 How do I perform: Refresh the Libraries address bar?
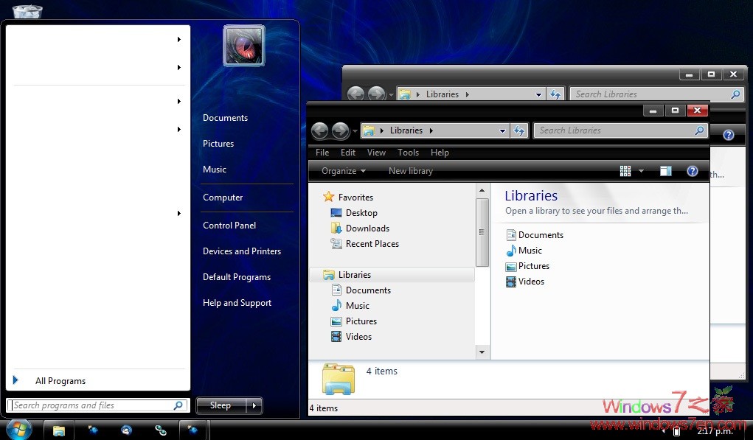coord(520,130)
